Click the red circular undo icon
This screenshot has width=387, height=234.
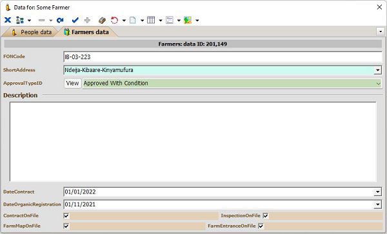114,20
